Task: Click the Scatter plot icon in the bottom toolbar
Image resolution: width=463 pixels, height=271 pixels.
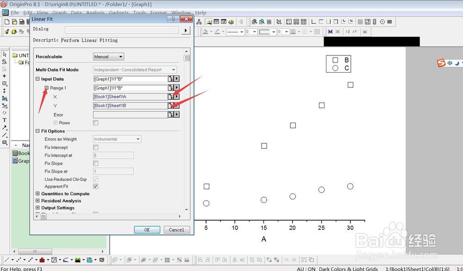Action: 19,260
